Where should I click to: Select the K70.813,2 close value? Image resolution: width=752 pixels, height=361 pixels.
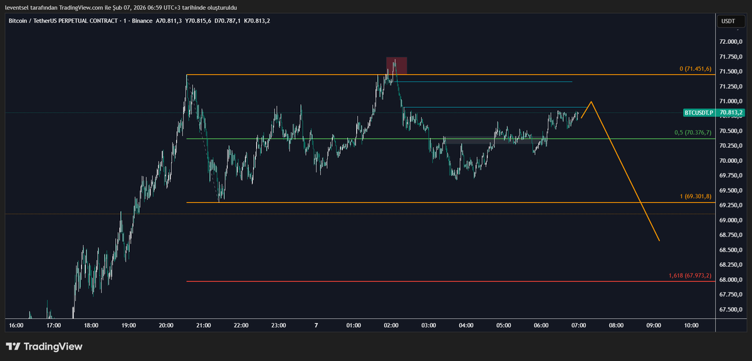pos(257,21)
